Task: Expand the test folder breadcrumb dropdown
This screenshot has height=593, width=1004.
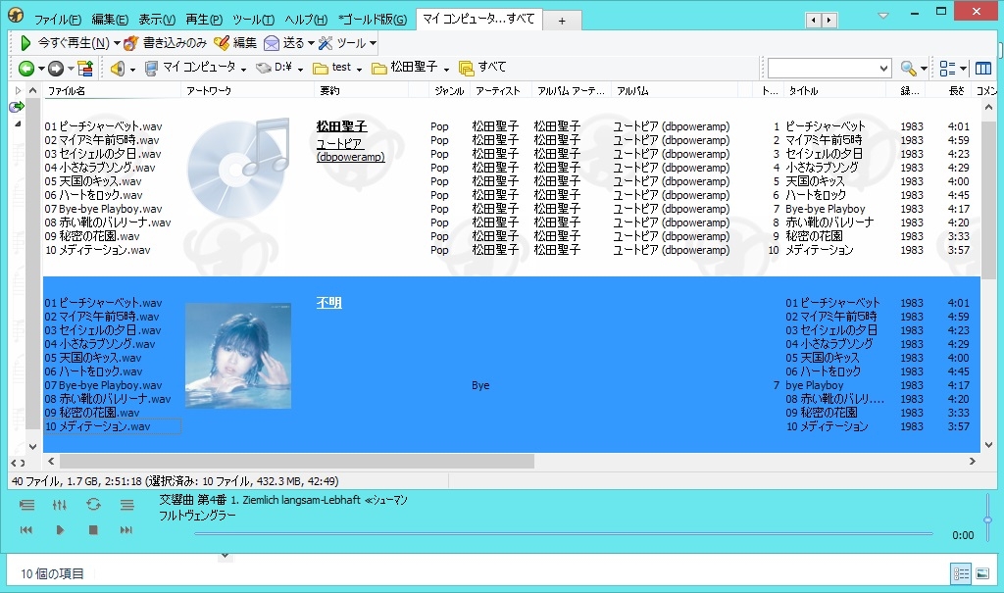Action: click(x=359, y=69)
